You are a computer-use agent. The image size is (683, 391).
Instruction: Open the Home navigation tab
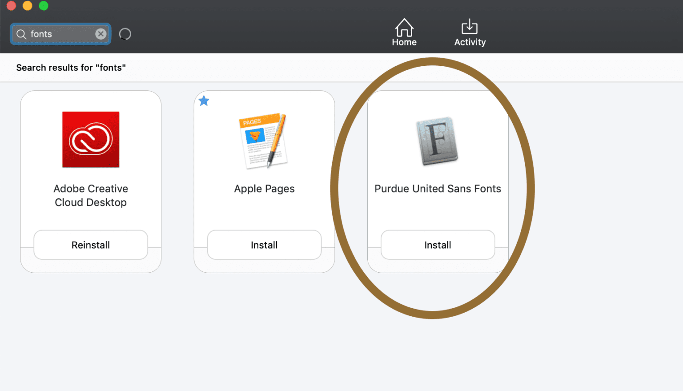[x=404, y=31]
